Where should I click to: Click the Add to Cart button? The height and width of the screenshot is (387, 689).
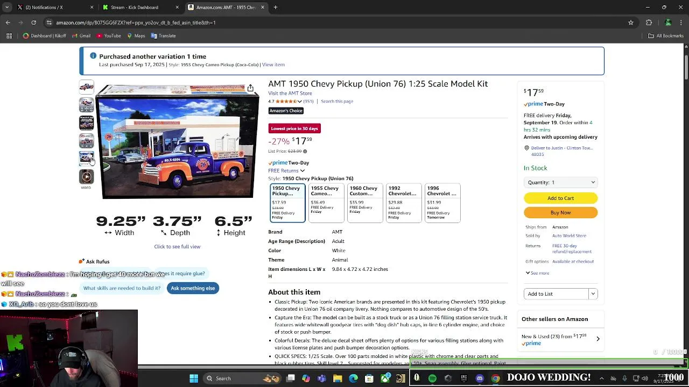coord(560,198)
